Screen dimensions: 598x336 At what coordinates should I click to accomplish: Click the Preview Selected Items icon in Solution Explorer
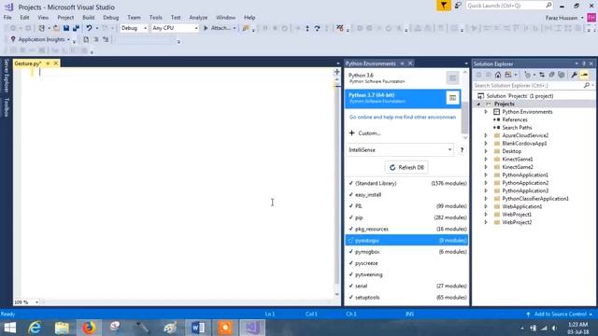[x=584, y=75]
